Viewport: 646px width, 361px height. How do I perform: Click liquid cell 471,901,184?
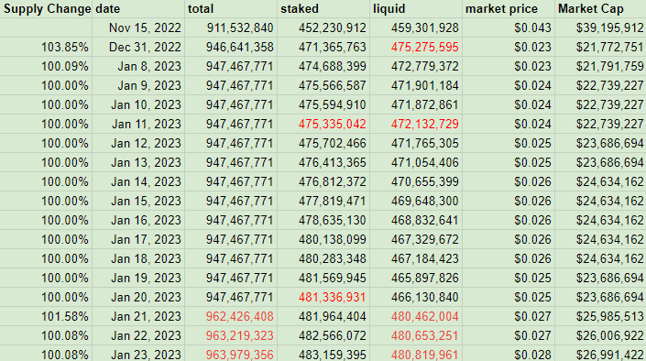[x=416, y=85]
